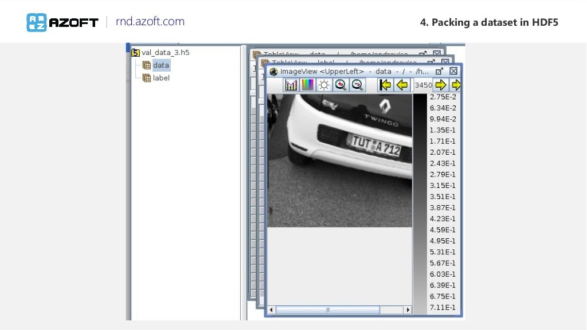This screenshot has height=330, width=587.
Task: Jump to last frame arrow
Action: coord(456,85)
